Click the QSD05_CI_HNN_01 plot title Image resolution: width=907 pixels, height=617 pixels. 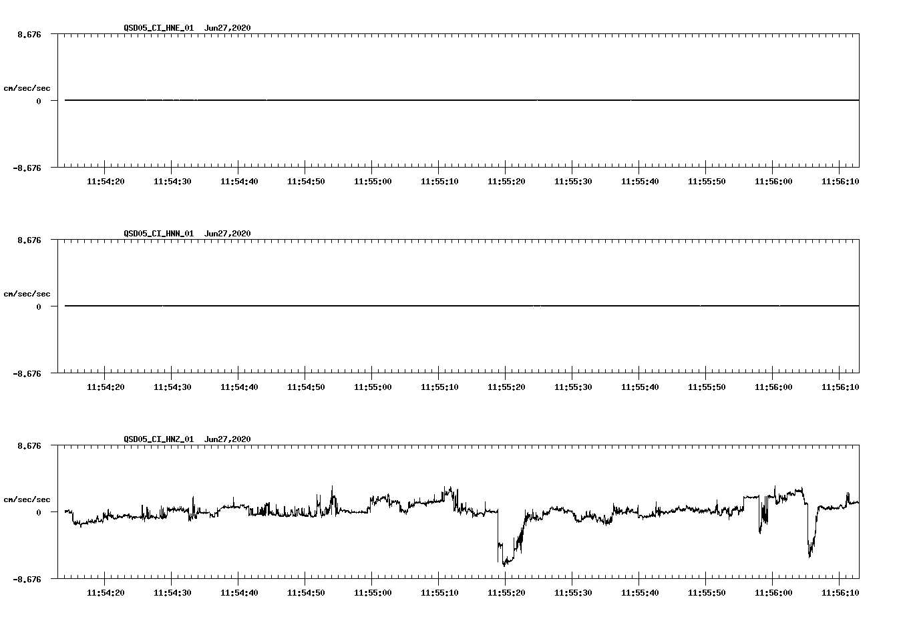[x=159, y=234]
